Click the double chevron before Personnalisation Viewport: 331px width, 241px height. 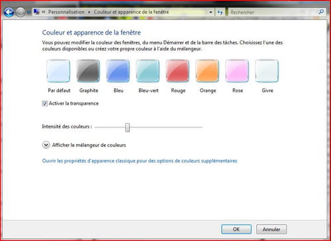pyautogui.click(x=44, y=12)
